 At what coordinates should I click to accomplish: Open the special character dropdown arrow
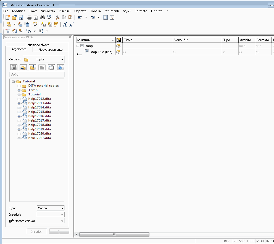point(35,31)
